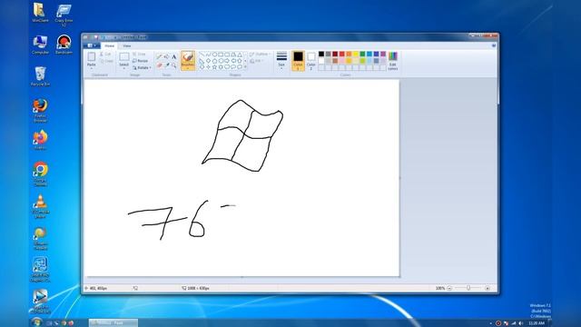The width and height of the screenshot is (581, 327).
Task: Open the WinClient folder on desktop
Action: (40, 13)
